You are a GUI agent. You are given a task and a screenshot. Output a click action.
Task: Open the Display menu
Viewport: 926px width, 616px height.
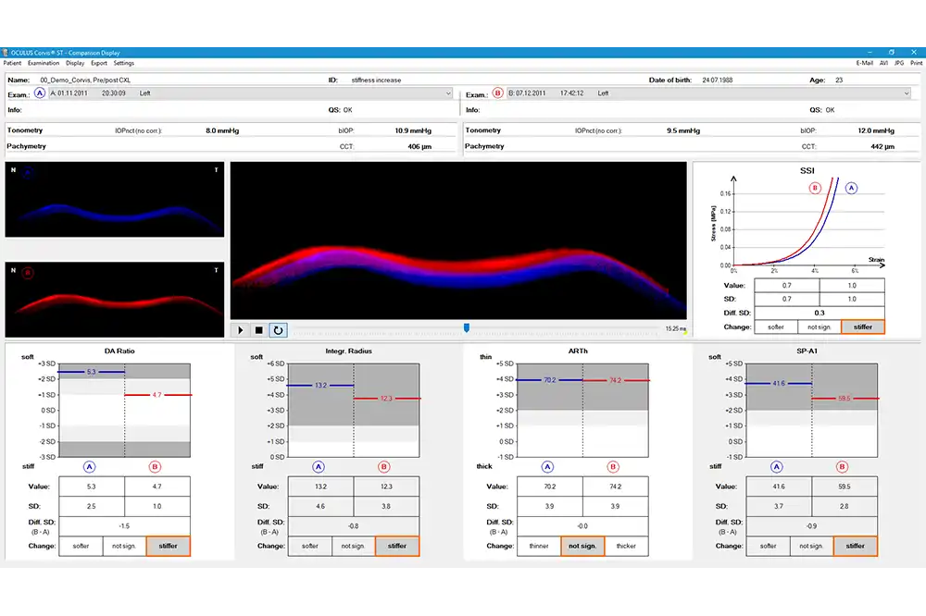point(75,63)
